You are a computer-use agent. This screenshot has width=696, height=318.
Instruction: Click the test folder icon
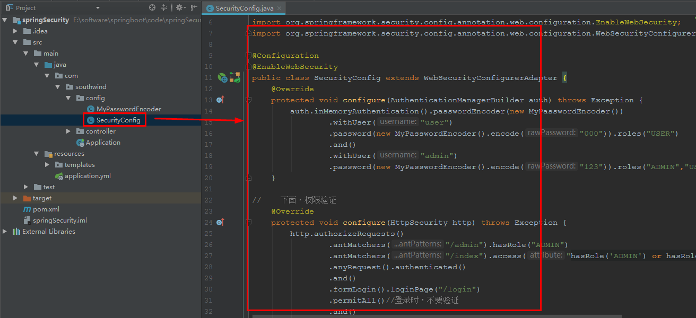click(x=38, y=187)
